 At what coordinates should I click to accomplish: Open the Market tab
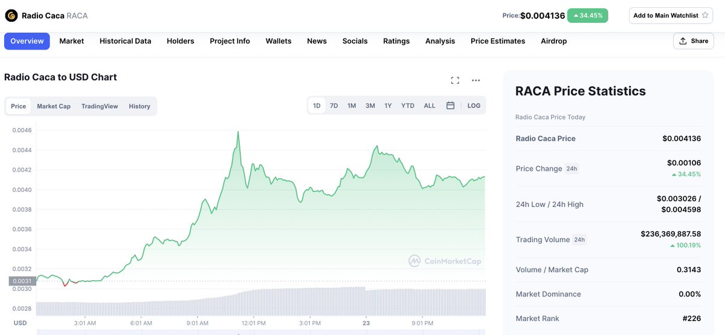coord(71,41)
